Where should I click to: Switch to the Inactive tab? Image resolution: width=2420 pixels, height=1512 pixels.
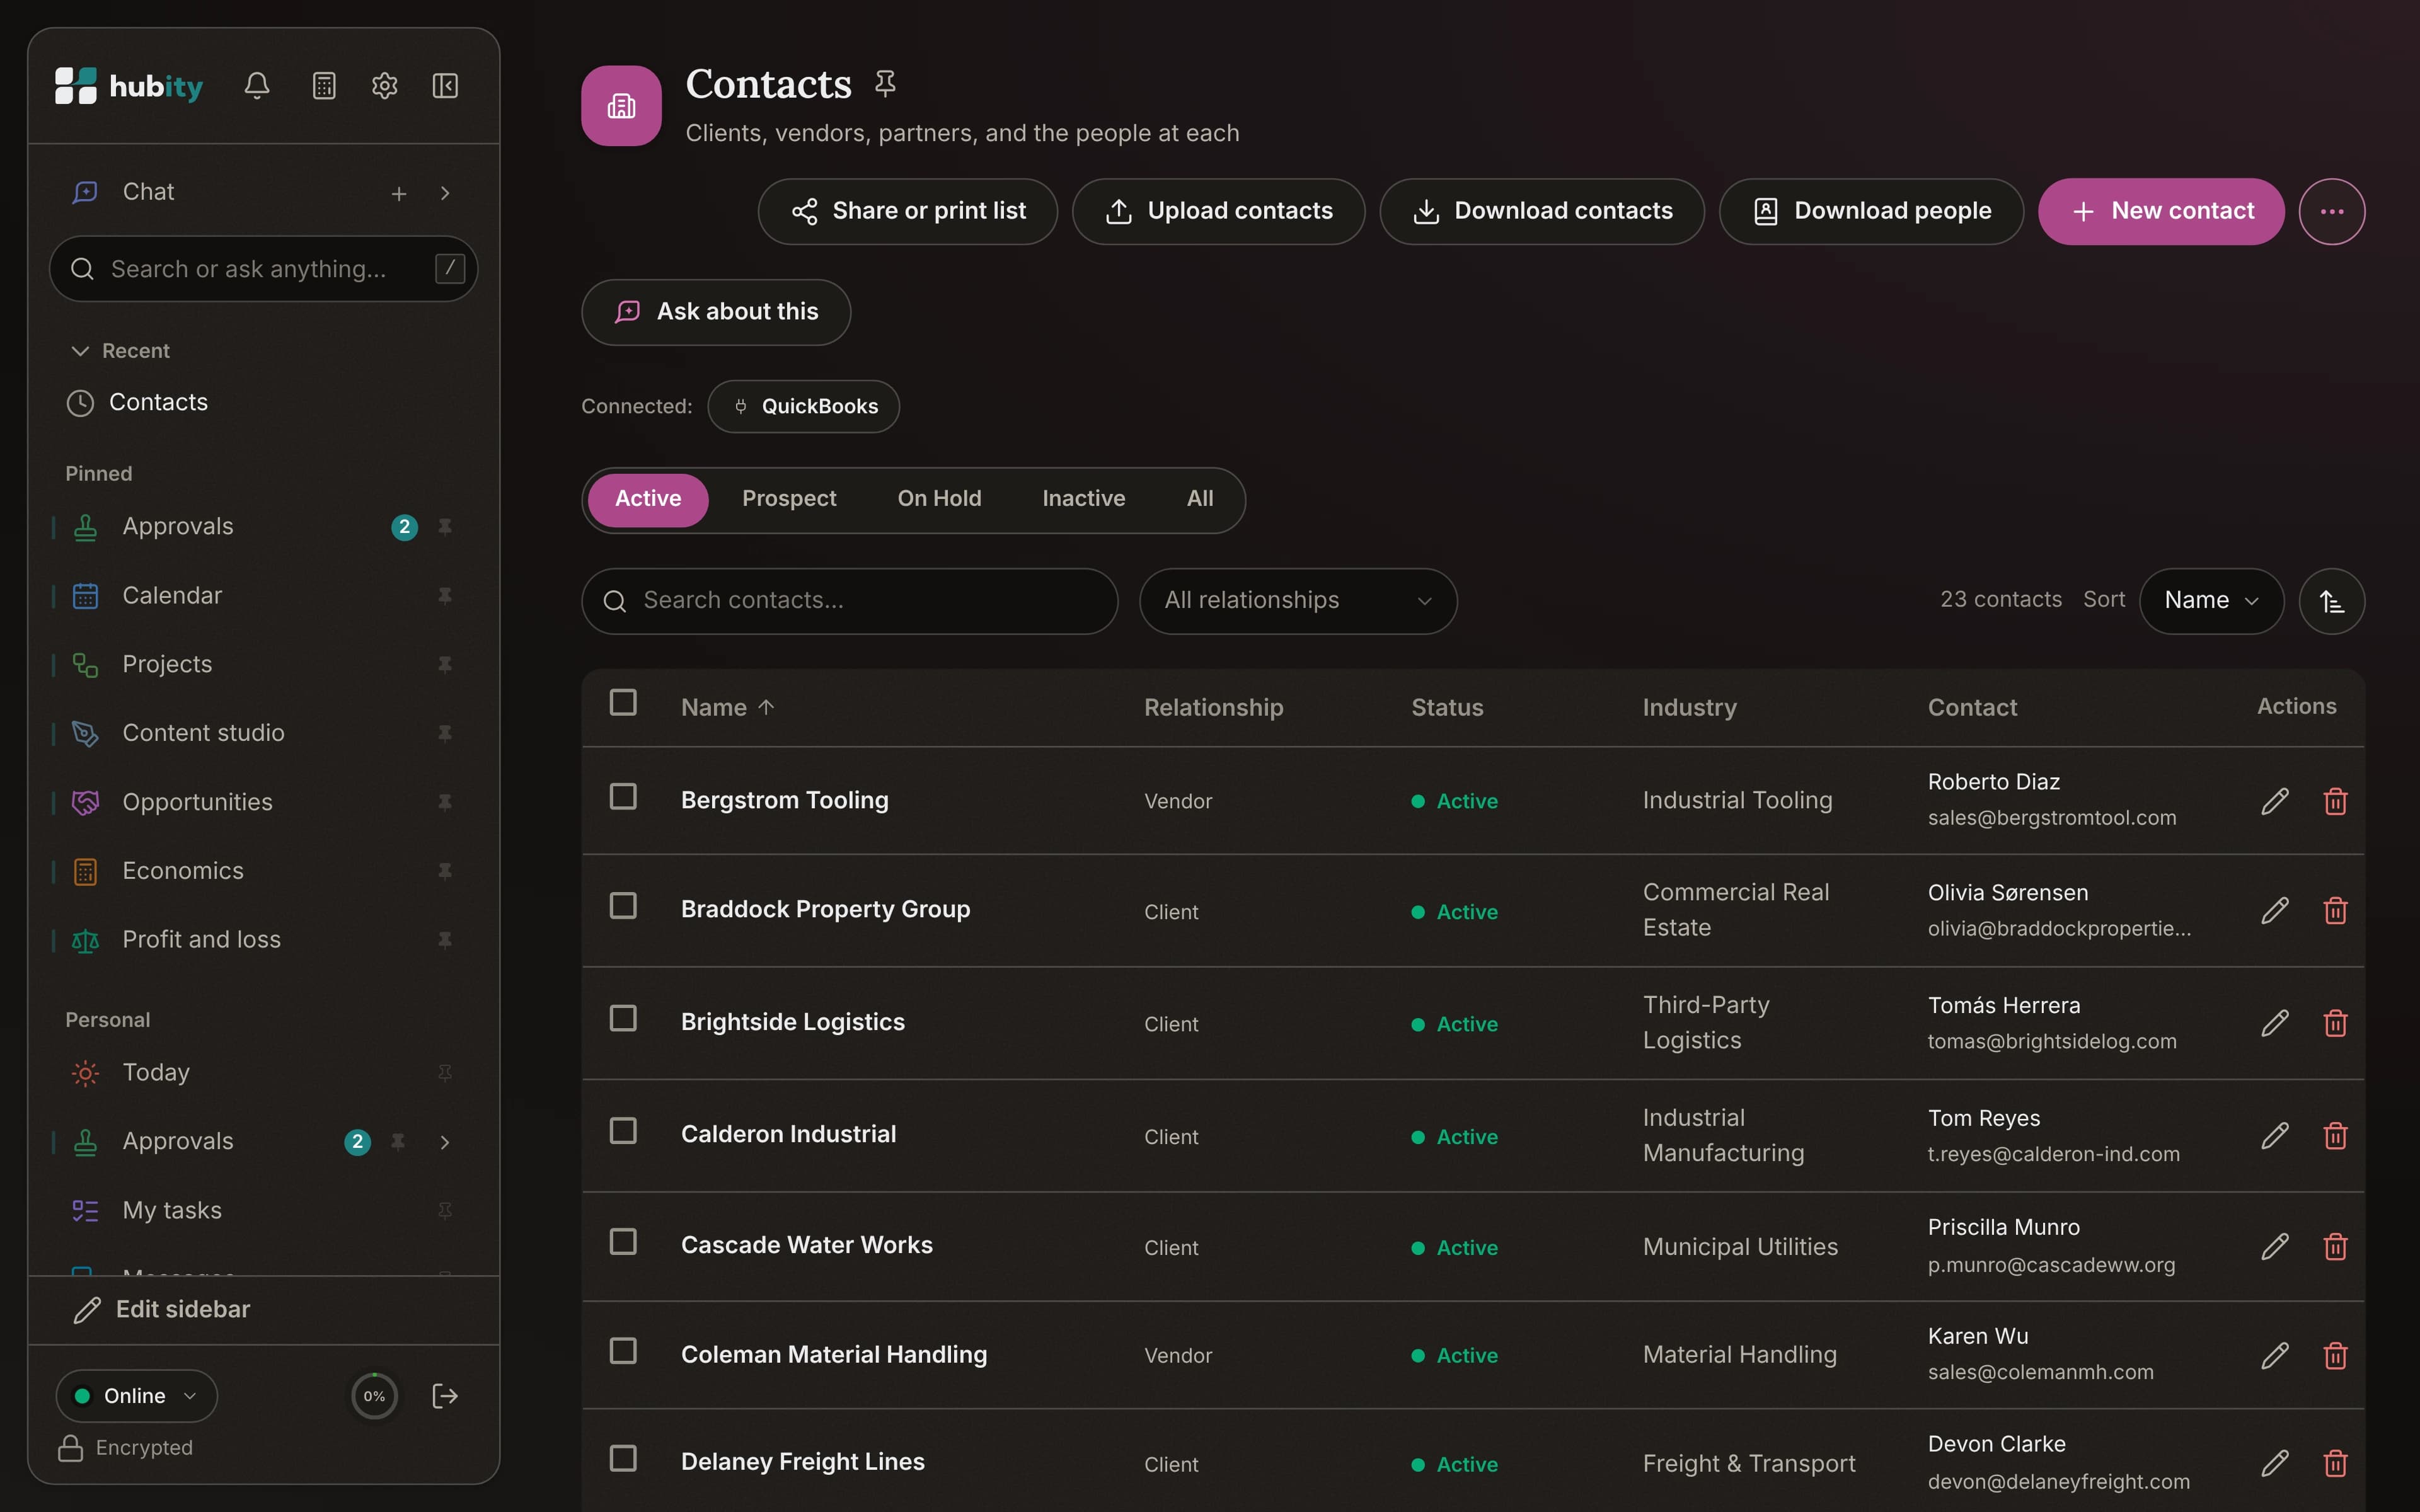point(1084,499)
